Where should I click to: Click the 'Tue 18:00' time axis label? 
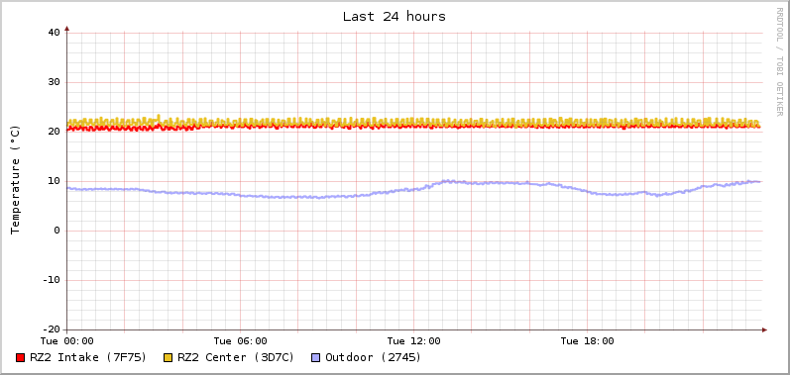(x=588, y=341)
